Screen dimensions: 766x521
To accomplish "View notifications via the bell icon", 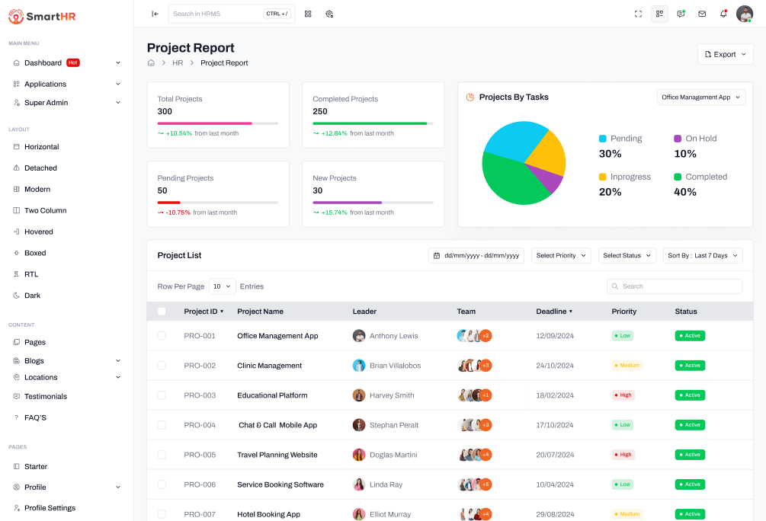I will pyautogui.click(x=723, y=14).
